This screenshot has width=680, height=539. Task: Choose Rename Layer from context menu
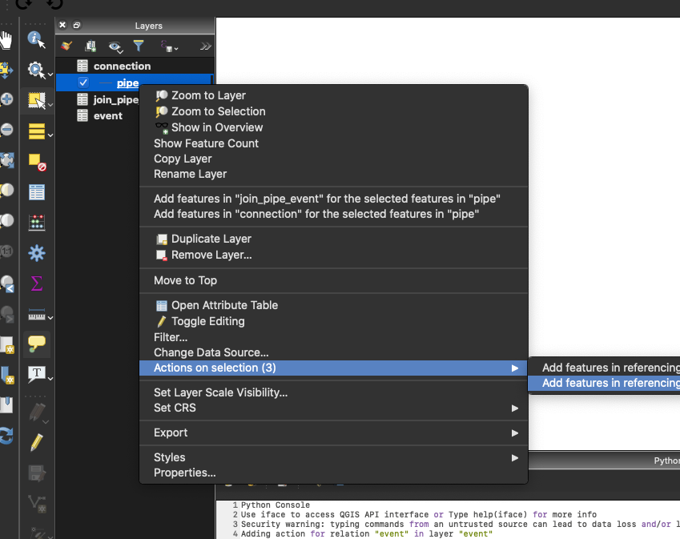190,174
